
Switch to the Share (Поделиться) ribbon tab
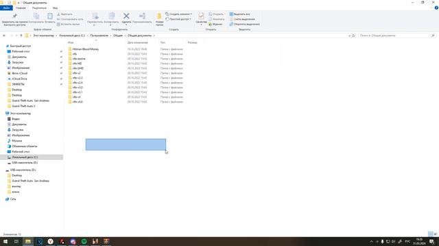click(39, 8)
